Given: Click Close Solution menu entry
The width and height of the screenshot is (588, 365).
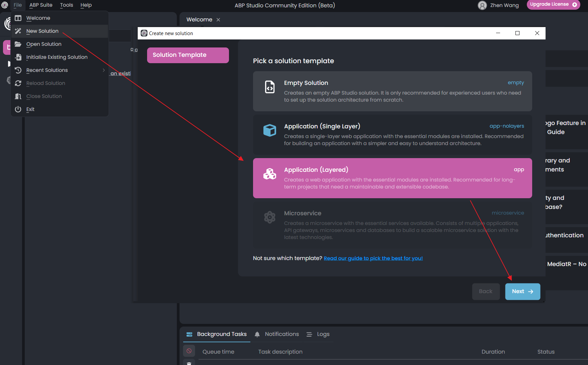Looking at the screenshot, I should 60,96.
